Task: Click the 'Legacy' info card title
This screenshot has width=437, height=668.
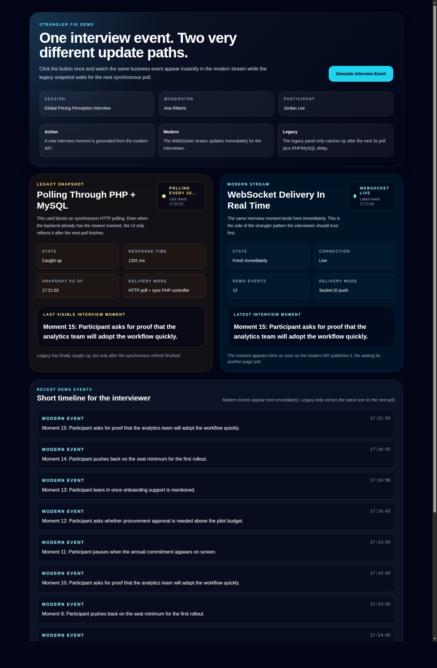Action: pyautogui.click(x=290, y=132)
